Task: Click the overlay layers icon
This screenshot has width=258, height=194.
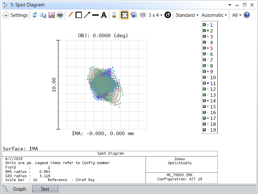Action: [143, 15]
